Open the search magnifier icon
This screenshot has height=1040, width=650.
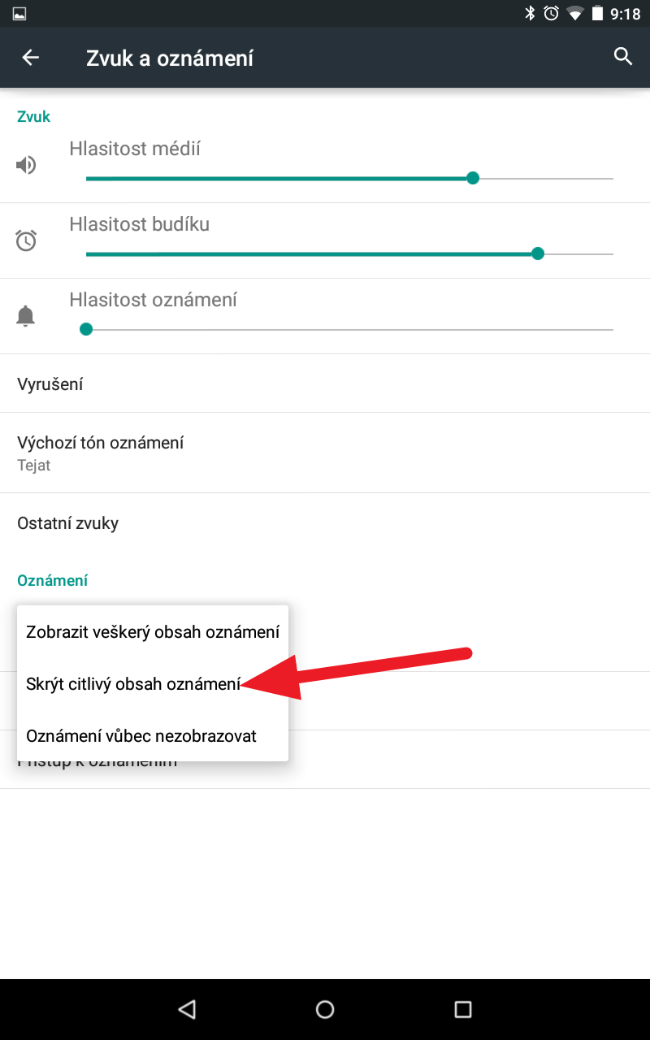pyautogui.click(x=623, y=57)
